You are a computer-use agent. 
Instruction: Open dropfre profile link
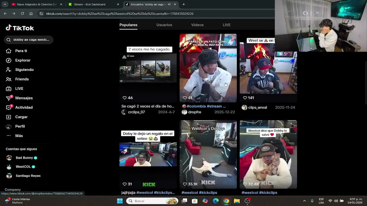(195, 112)
